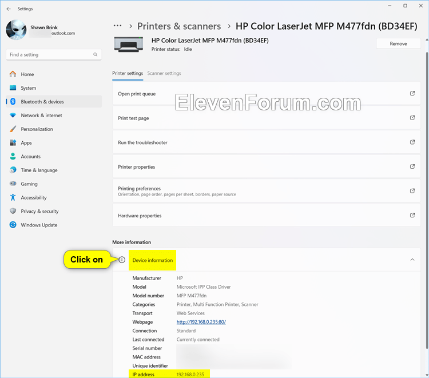429x378 pixels.
Task: Open Printing preferences
Action: (x=266, y=191)
